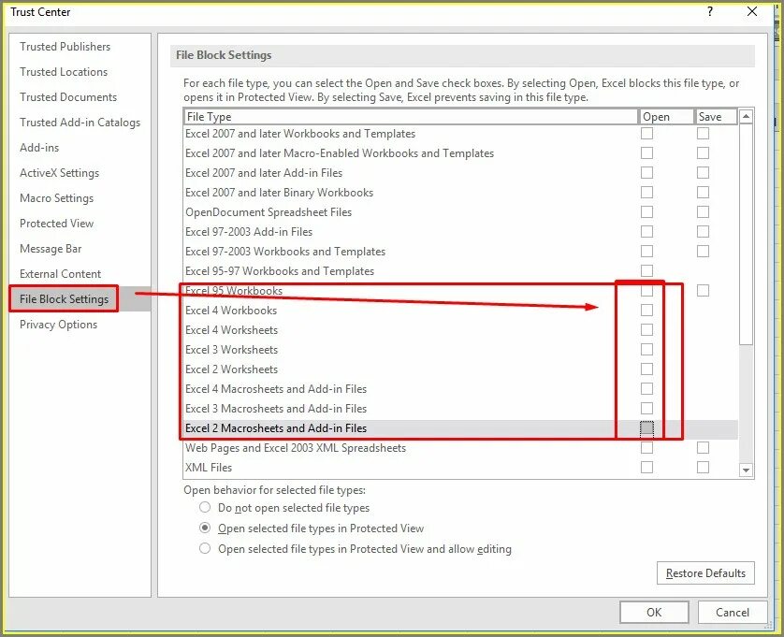Viewport: 784px width, 637px height.
Task: Check Save for Excel 2007 Binary Workbooks
Action: tap(703, 193)
